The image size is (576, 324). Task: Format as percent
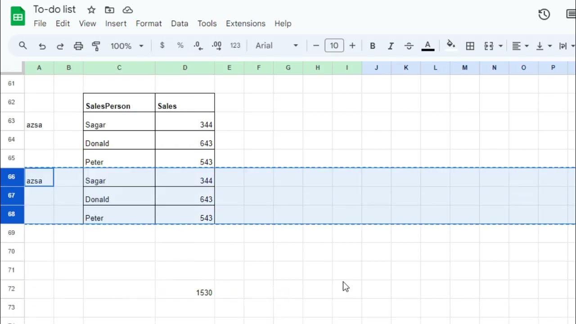(180, 45)
